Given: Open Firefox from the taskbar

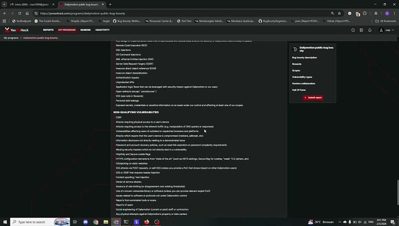Looking at the screenshot, I should pyautogui.click(x=146, y=222).
